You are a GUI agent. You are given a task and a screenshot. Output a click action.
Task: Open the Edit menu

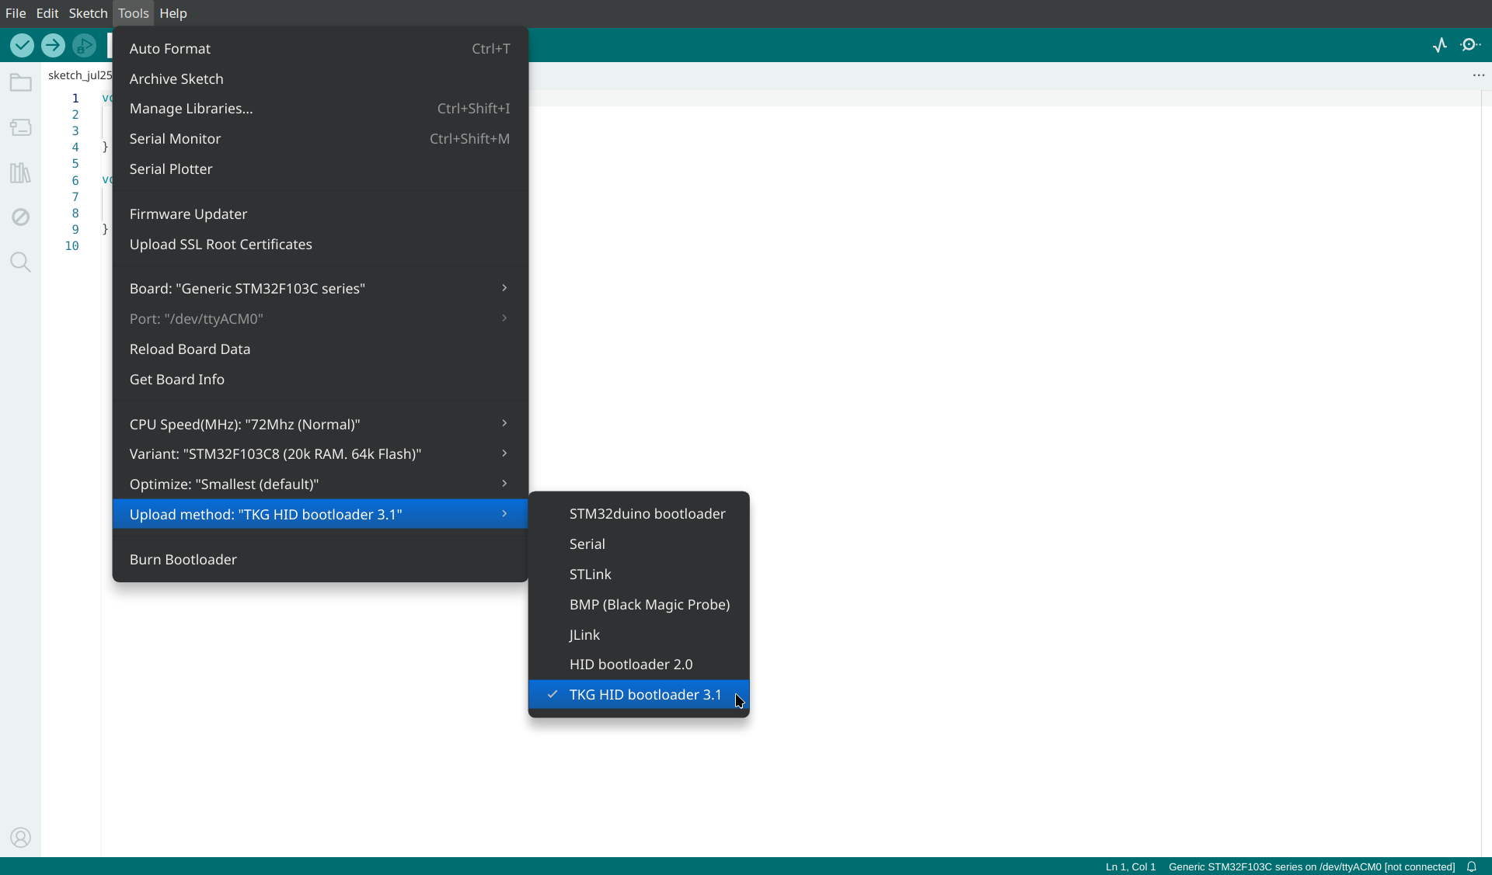coord(47,13)
